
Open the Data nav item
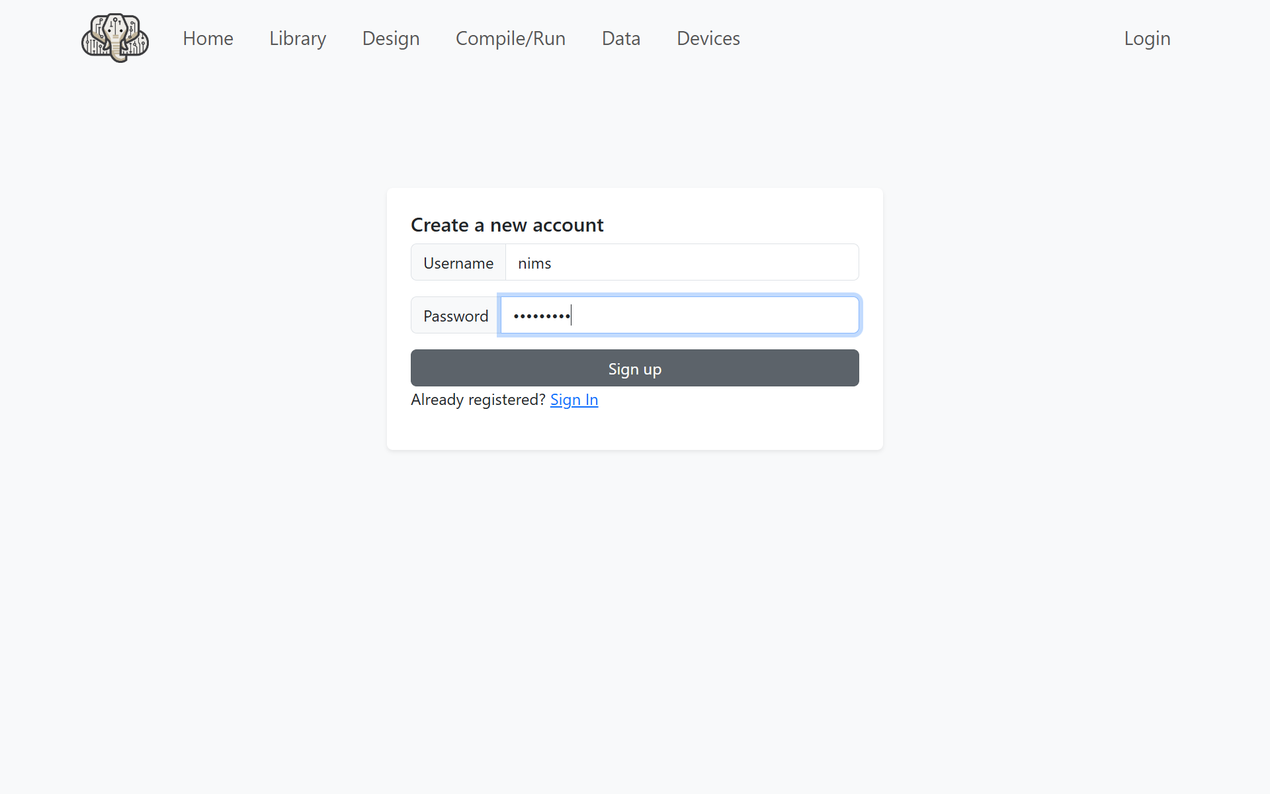[621, 38]
